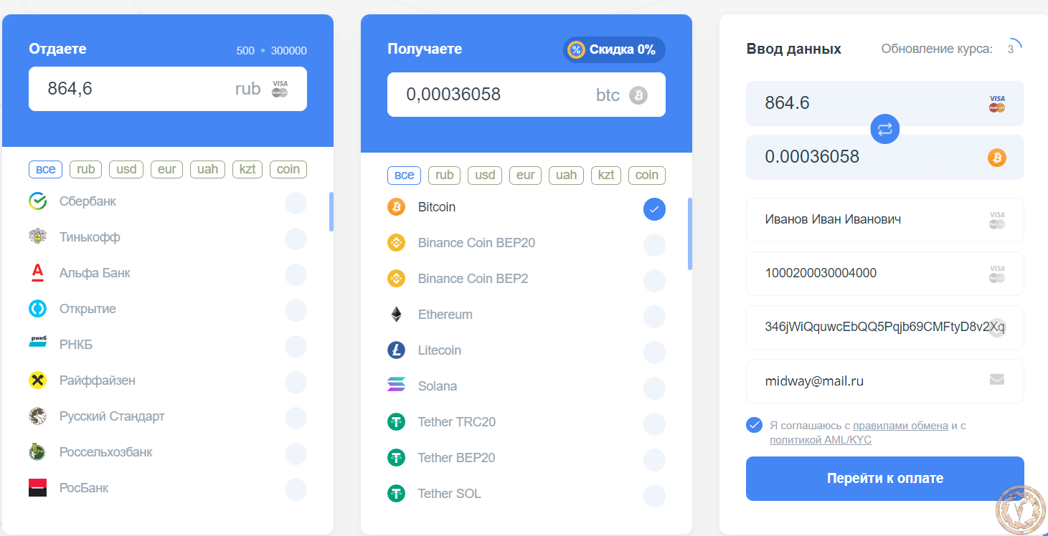Select Райффайзен radio button
1048x536 pixels.
(x=296, y=382)
